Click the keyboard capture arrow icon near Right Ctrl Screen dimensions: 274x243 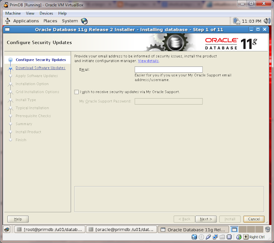246,237
